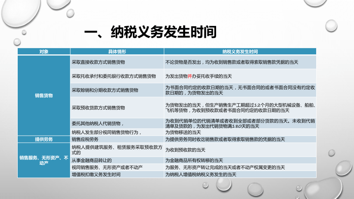Click the 销售应税劳务 cell
The height and width of the screenshot is (199, 354).
pyautogui.click(x=117, y=139)
